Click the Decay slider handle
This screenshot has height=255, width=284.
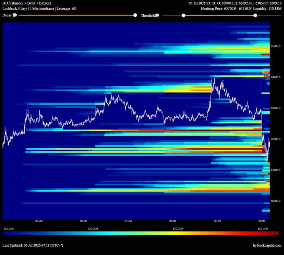pyautogui.click(x=135, y=15)
